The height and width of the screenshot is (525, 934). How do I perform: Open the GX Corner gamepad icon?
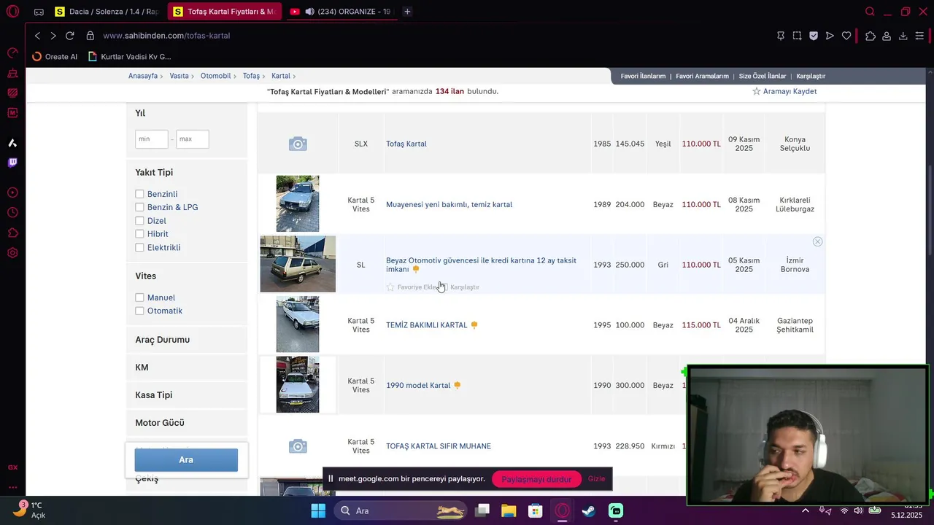[39, 12]
